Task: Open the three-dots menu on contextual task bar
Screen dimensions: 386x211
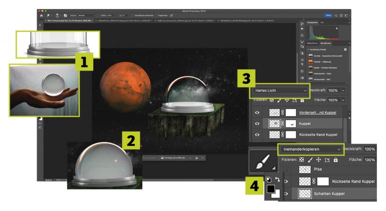Action: 203,157
